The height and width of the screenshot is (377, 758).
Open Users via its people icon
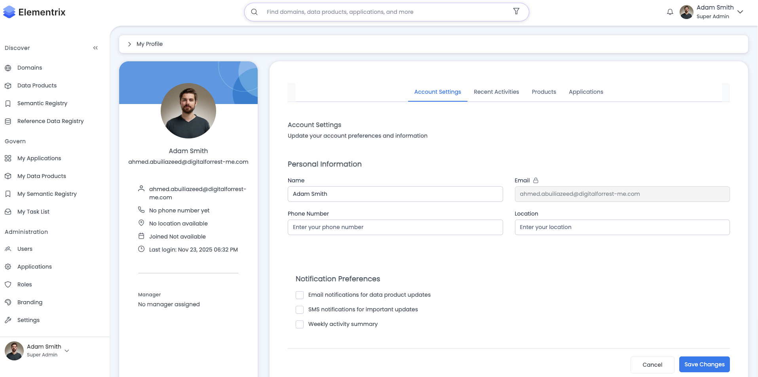click(x=8, y=249)
